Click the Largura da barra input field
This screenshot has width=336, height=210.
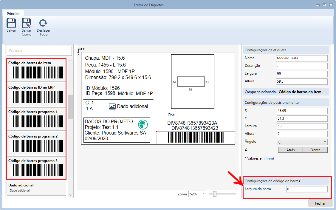(306, 189)
